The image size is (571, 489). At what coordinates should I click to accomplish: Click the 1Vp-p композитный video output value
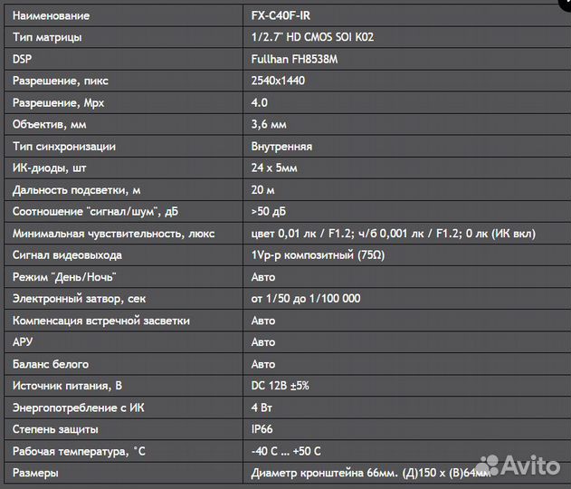coord(318,255)
